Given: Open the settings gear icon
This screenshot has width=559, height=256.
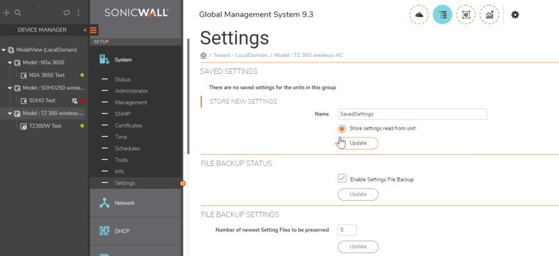Looking at the screenshot, I should point(515,14).
